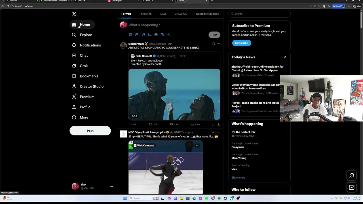Screen dimensions: 363x204
Task: Open Creator Studio in the sidebar
Action: pos(88,86)
